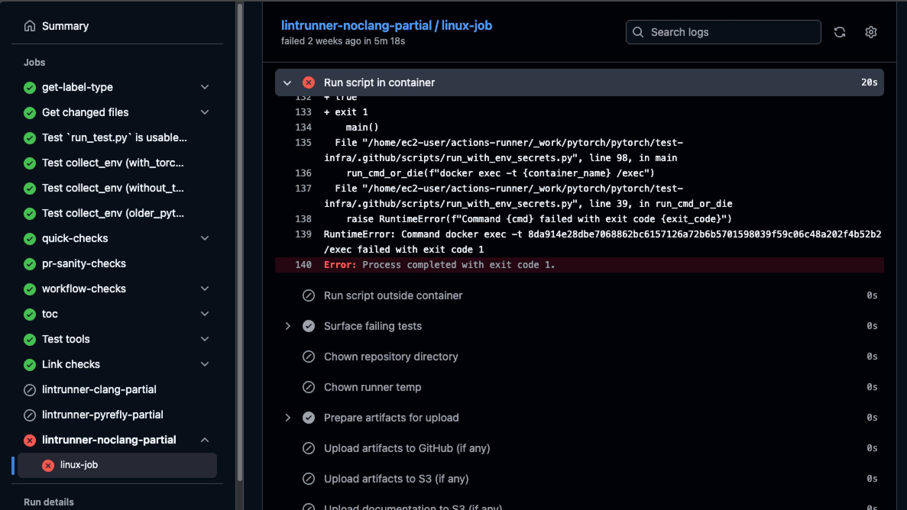Click skipped icon of Run script outside container

click(x=308, y=295)
